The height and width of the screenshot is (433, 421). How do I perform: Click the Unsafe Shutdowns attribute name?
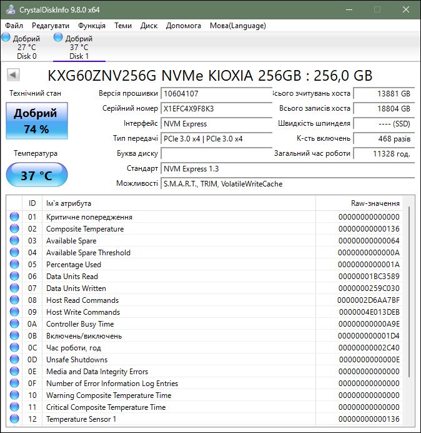(x=77, y=360)
